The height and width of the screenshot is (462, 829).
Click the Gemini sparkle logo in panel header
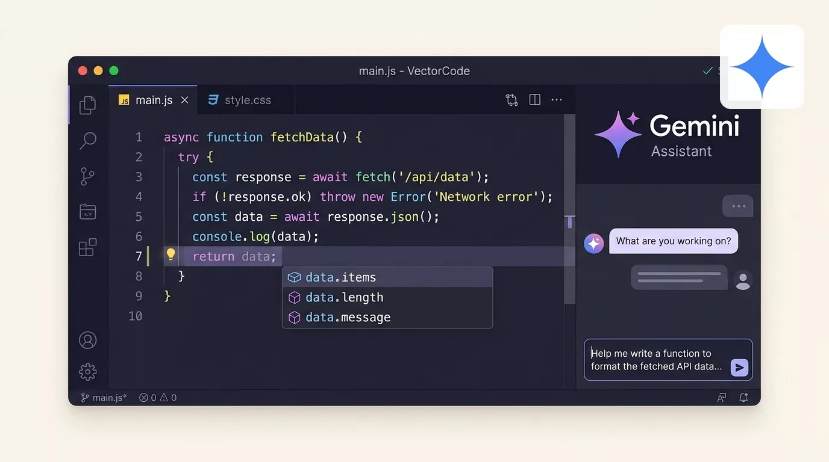(x=618, y=135)
